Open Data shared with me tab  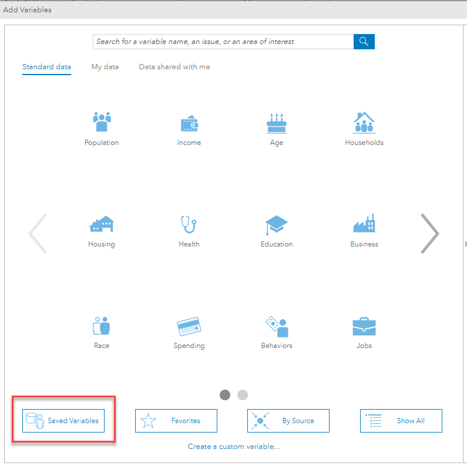pyautogui.click(x=174, y=67)
